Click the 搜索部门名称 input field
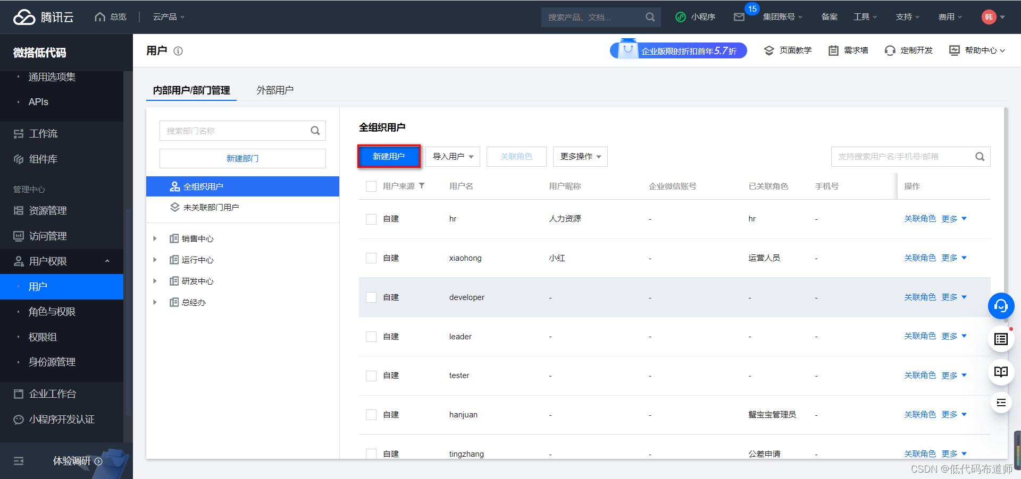 242,131
